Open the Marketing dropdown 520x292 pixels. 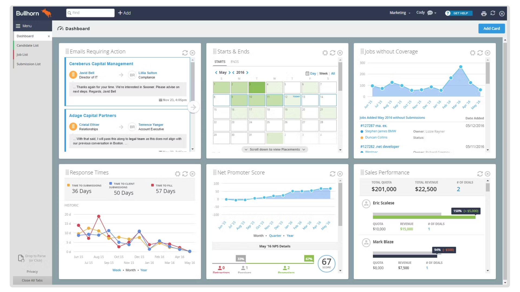tap(400, 13)
